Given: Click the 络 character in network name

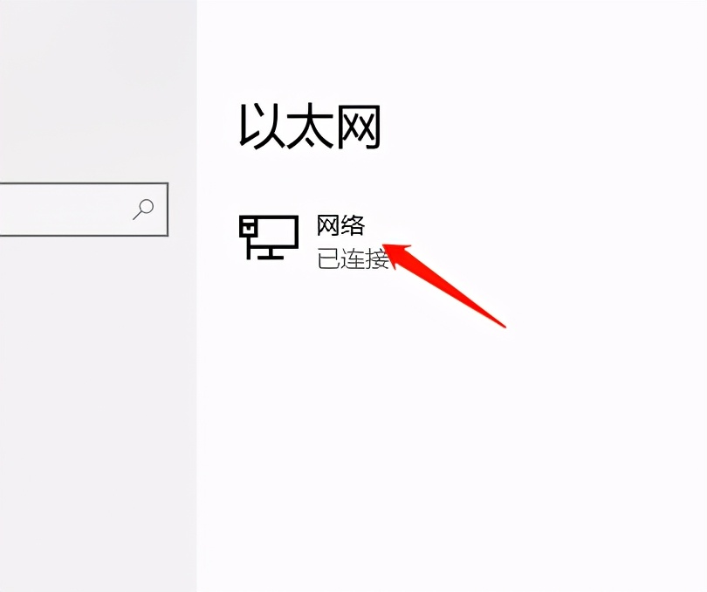Looking at the screenshot, I should (353, 225).
